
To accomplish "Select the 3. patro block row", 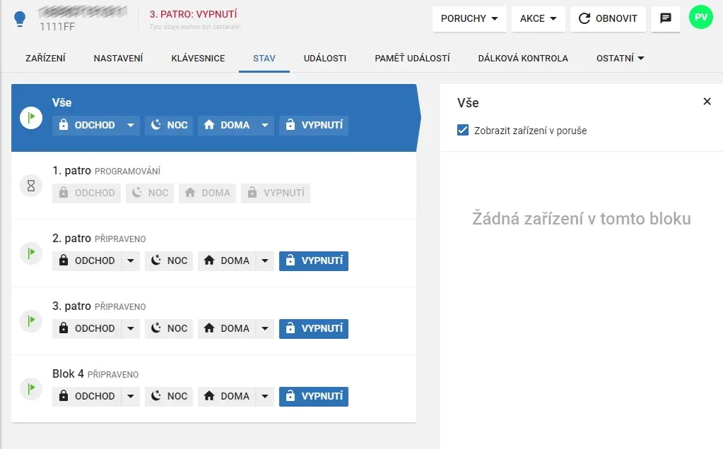I will pos(212,306).
